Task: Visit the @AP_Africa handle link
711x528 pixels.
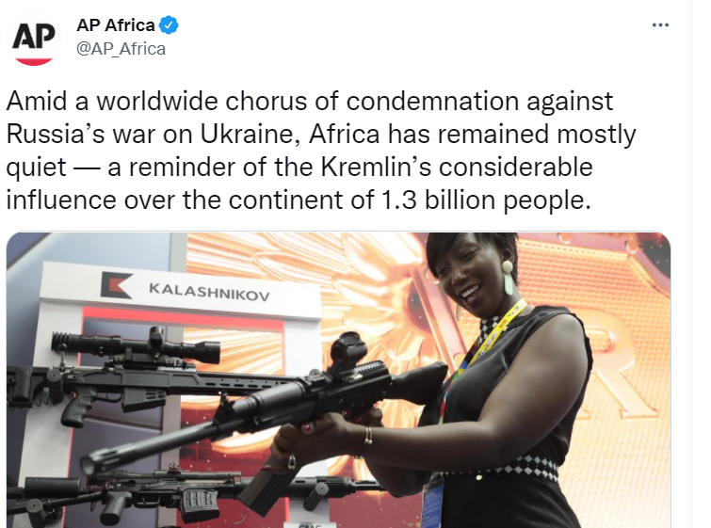Action: click(121, 49)
